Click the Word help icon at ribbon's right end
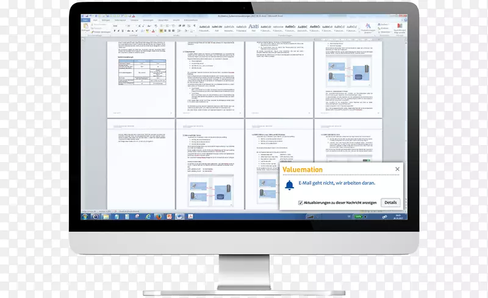488x298 pixels. (x=405, y=20)
